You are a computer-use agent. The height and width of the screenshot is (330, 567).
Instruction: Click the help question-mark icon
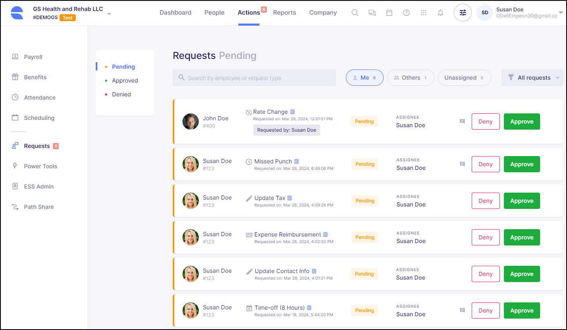click(x=406, y=13)
